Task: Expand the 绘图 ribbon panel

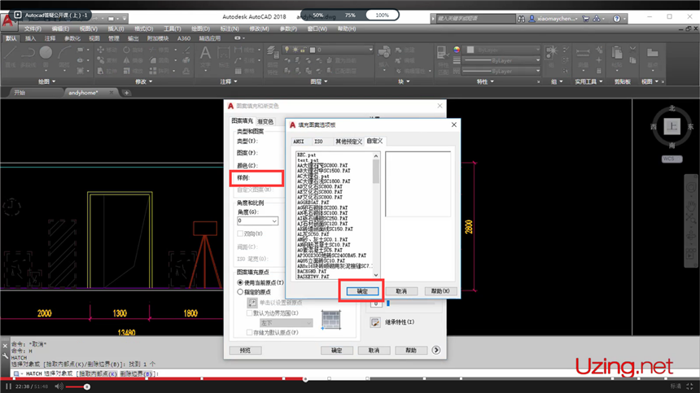Action: coord(44,81)
